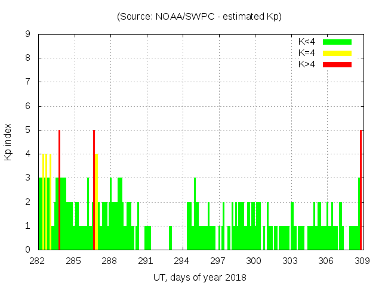Click the 9 tick label on y-axis
Screen dimensions: 382x286
(x=28, y=34)
